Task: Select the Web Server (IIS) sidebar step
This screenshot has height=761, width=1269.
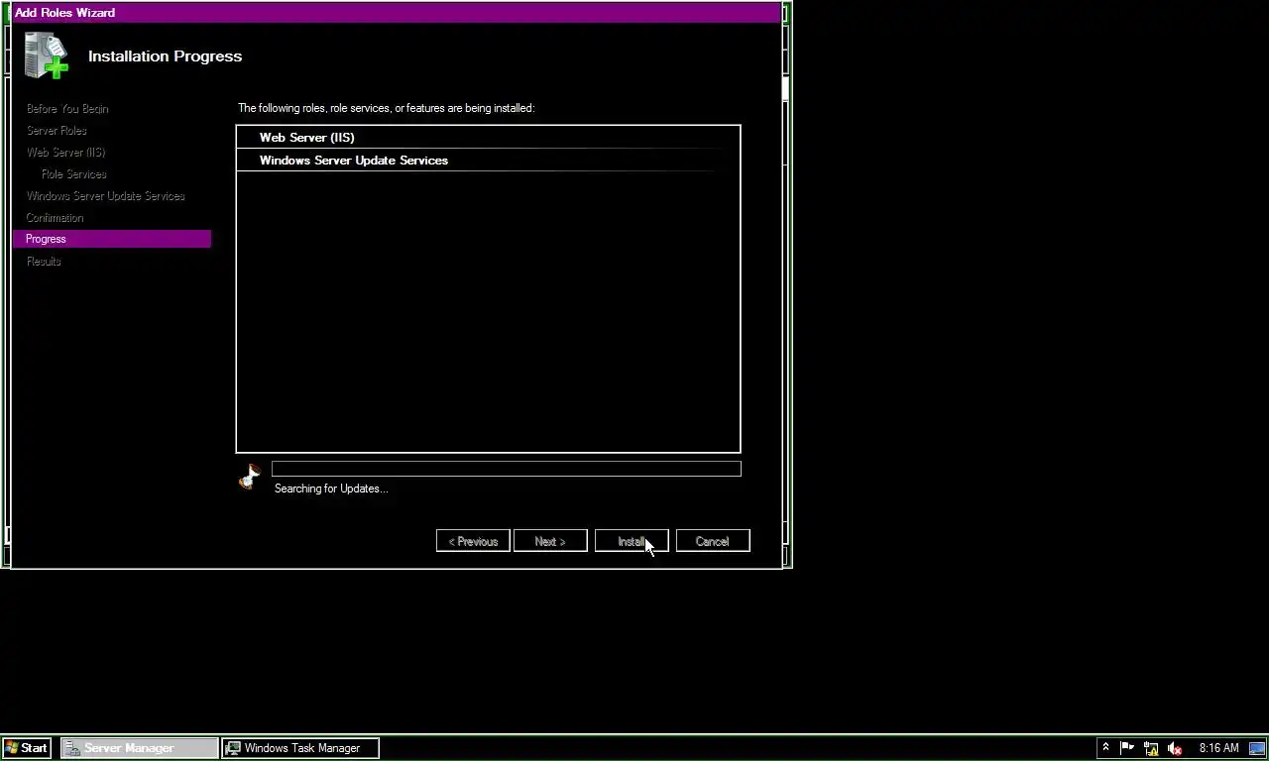Action: (65, 153)
